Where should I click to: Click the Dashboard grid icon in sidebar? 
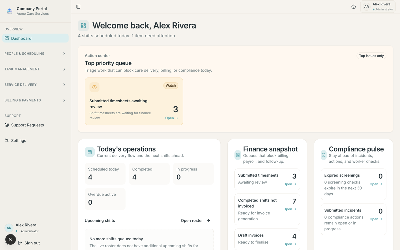pos(7,38)
